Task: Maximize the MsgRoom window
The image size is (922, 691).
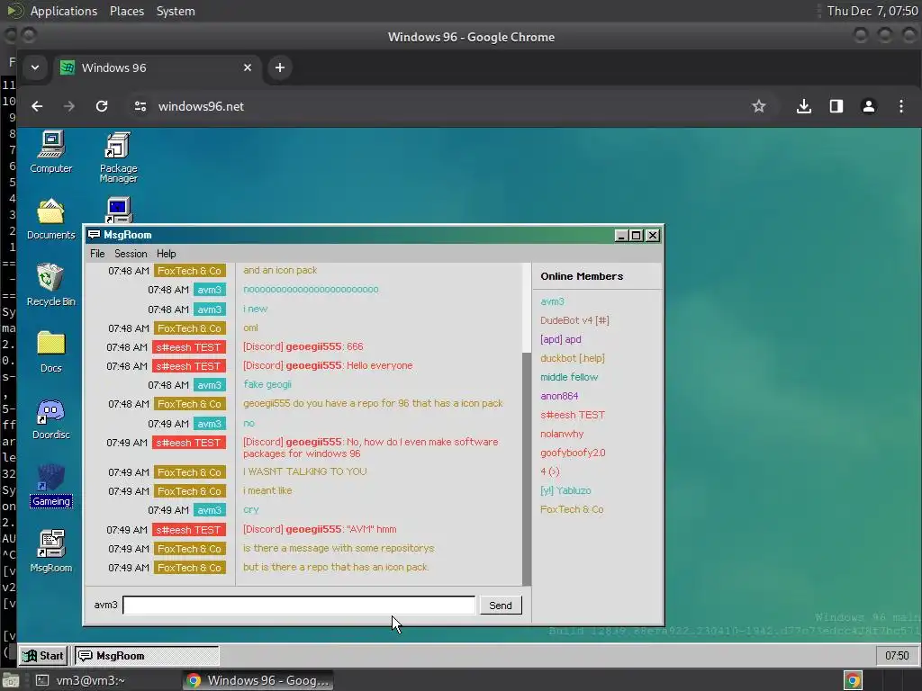Action: tap(637, 236)
